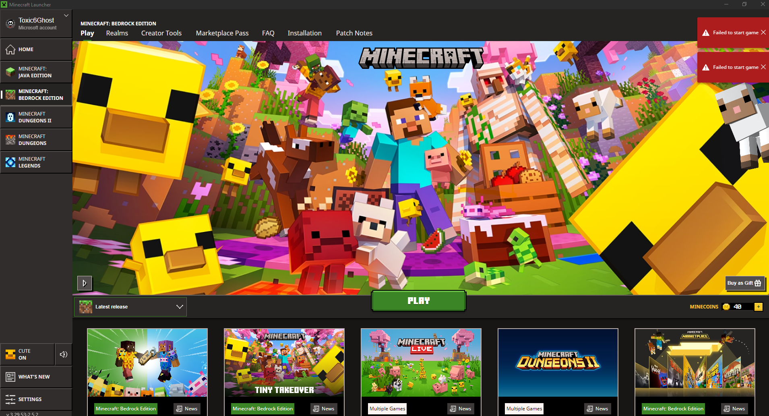Toggle the Cute On theme option
This screenshot has width=769, height=416.
click(27, 354)
